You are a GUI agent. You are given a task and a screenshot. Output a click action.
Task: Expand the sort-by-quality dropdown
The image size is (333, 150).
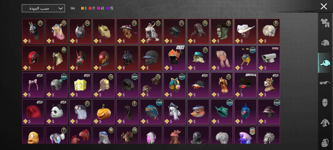pyautogui.click(x=43, y=8)
